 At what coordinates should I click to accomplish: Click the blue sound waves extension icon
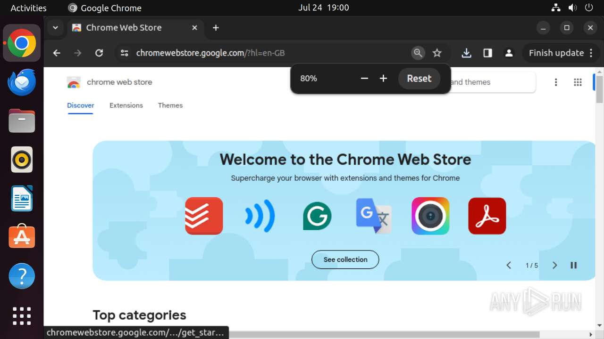(260, 216)
